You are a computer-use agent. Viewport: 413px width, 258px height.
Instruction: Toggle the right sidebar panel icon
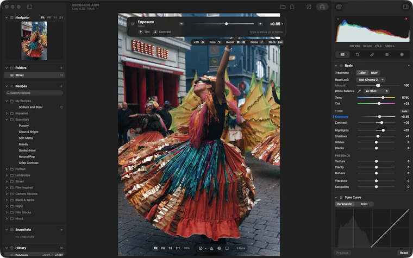pyautogui.click(x=405, y=7)
